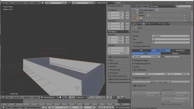Open the Render properties tab icon
194x109 pixels.
[x=138, y=24]
